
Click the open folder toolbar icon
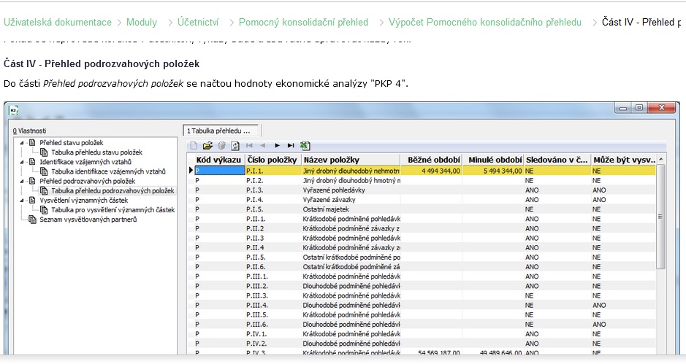coord(207,145)
